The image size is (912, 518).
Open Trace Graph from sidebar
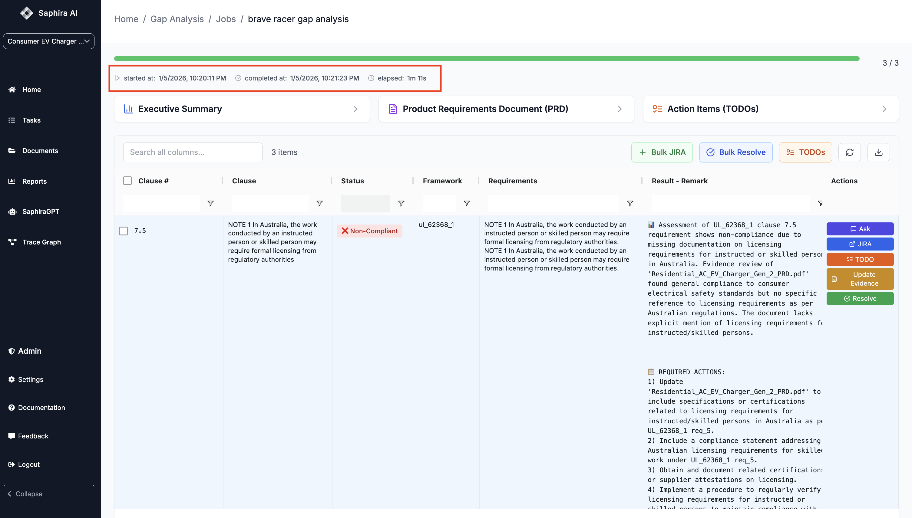click(41, 242)
